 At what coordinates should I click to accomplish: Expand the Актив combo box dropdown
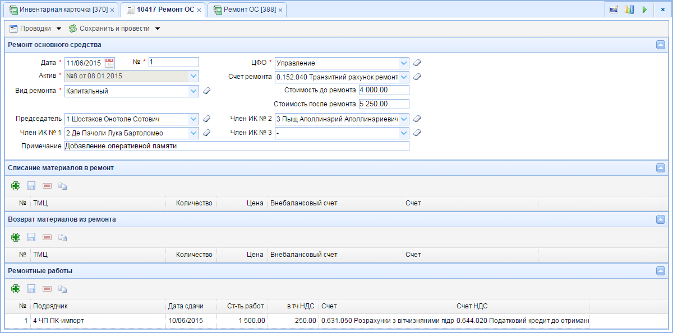(x=193, y=77)
